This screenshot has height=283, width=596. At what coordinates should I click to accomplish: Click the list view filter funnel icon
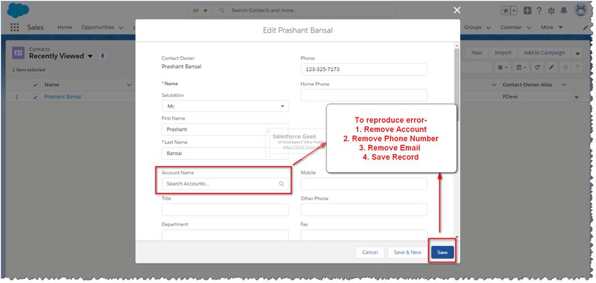pyautogui.click(x=577, y=67)
